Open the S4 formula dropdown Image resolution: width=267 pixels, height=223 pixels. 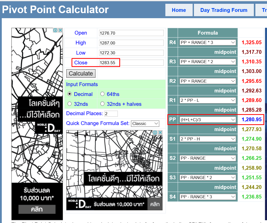pos(208,197)
